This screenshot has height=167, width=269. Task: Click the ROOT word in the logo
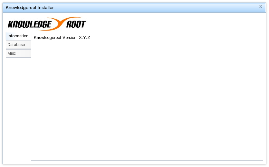click(x=76, y=24)
